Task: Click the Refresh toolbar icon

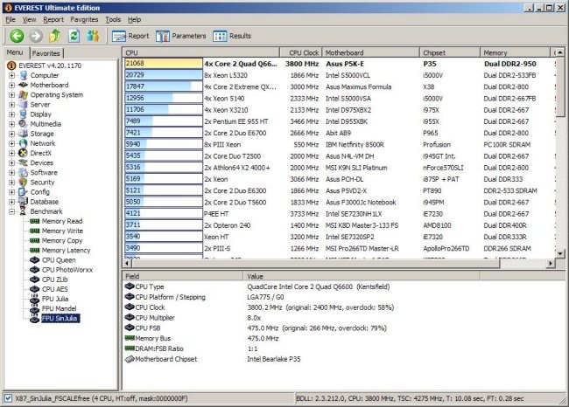Action: pyautogui.click(x=74, y=36)
